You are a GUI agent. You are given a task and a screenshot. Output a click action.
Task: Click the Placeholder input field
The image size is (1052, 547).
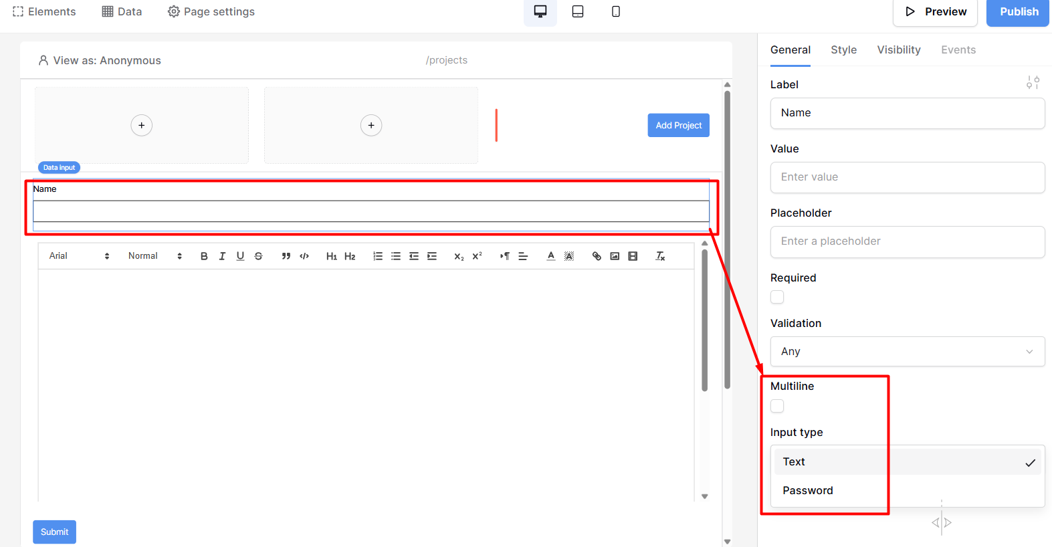[x=907, y=241]
